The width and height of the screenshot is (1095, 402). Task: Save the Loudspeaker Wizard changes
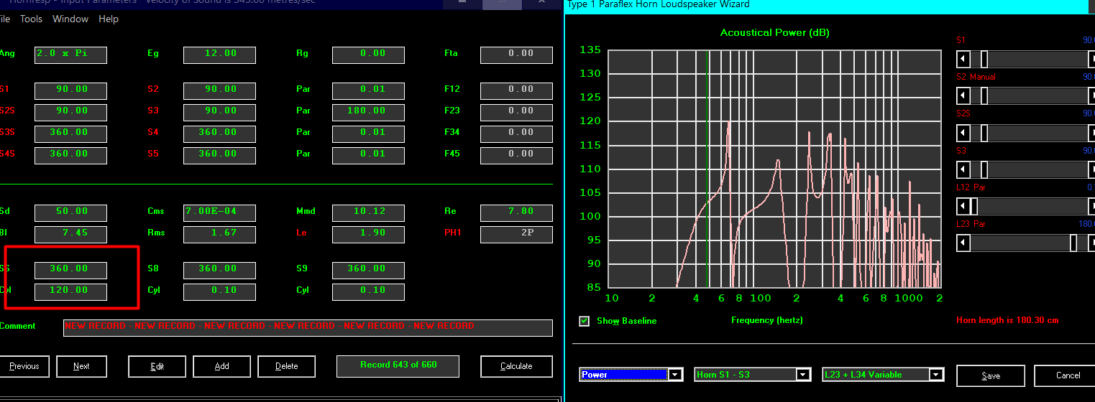[991, 375]
